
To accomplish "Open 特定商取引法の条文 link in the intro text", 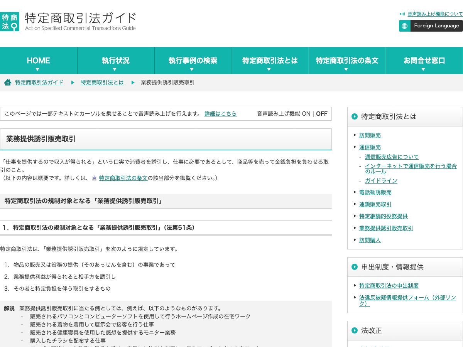I will click(123, 178).
